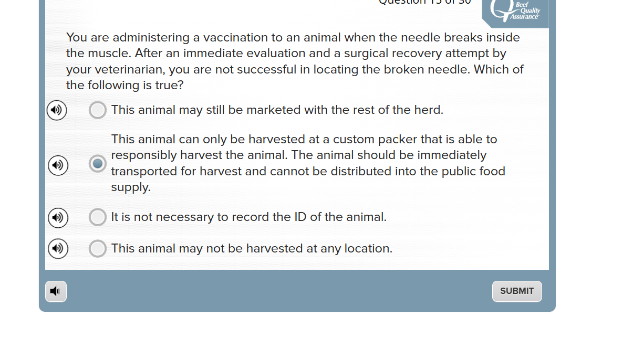Image resolution: width=633 pixels, height=348 pixels.
Task: Select the 'marketed with the rest of the herd' option
Action: (98, 110)
